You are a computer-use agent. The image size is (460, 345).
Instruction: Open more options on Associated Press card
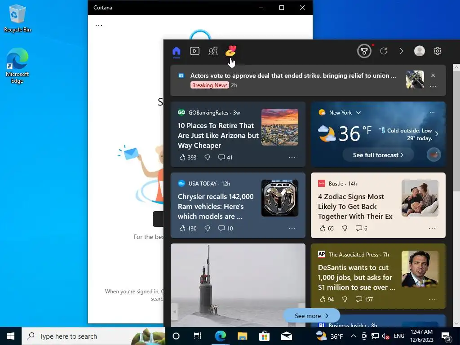pyautogui.click(x=432, y=299)
